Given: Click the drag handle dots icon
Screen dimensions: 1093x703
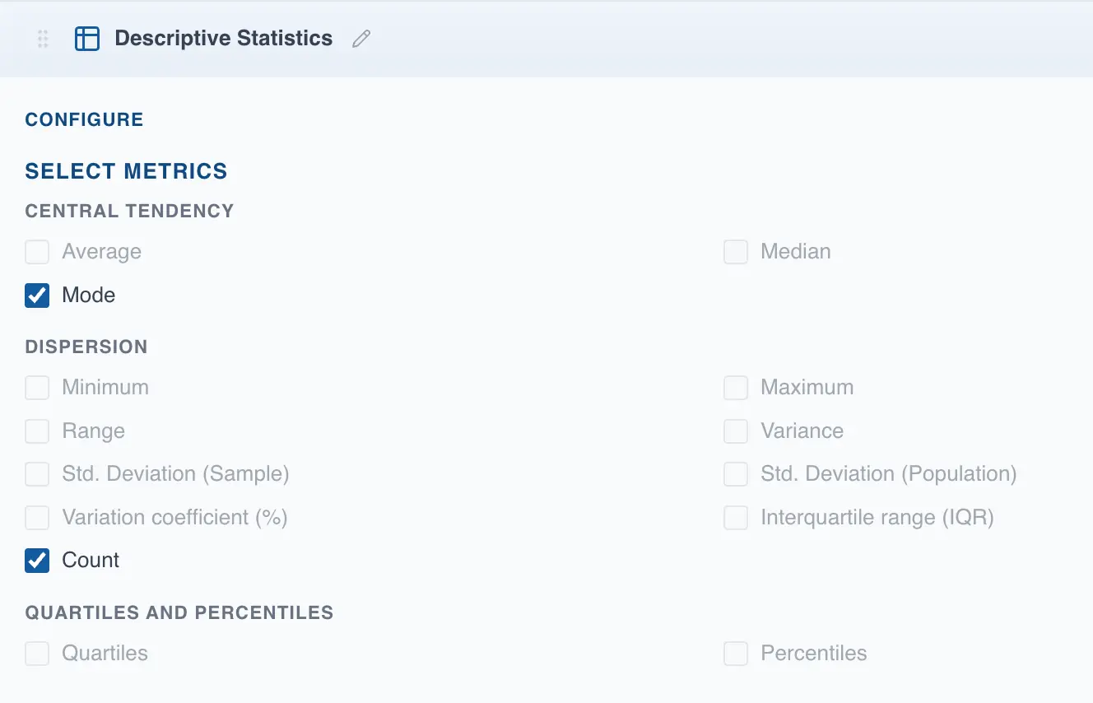Looking at the screenshot, I should click(43, 38).
